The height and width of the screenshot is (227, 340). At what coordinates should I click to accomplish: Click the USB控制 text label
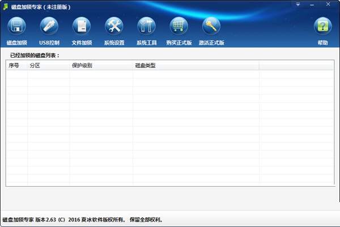tap(49, 42)
